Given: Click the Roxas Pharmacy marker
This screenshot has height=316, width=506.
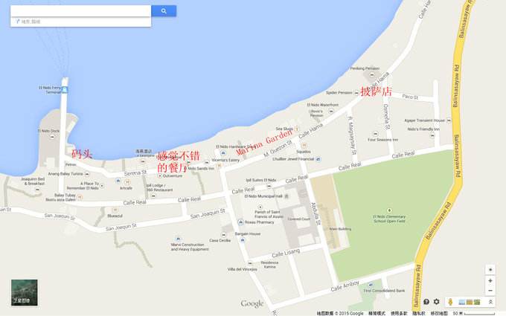Looking at the screenshot, I should click(241, 222).
